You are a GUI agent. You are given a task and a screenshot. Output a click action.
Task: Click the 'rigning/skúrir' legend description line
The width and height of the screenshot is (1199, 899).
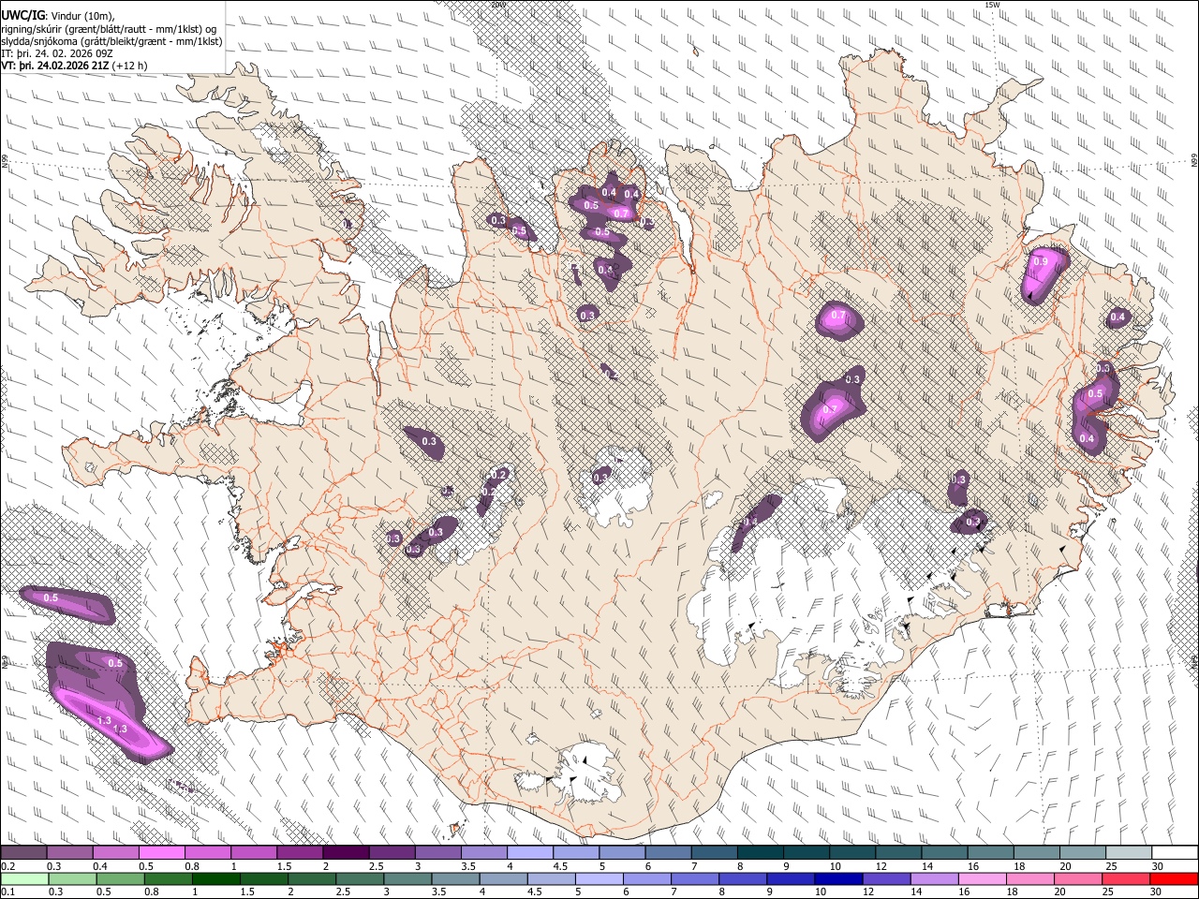click(108, 29)
